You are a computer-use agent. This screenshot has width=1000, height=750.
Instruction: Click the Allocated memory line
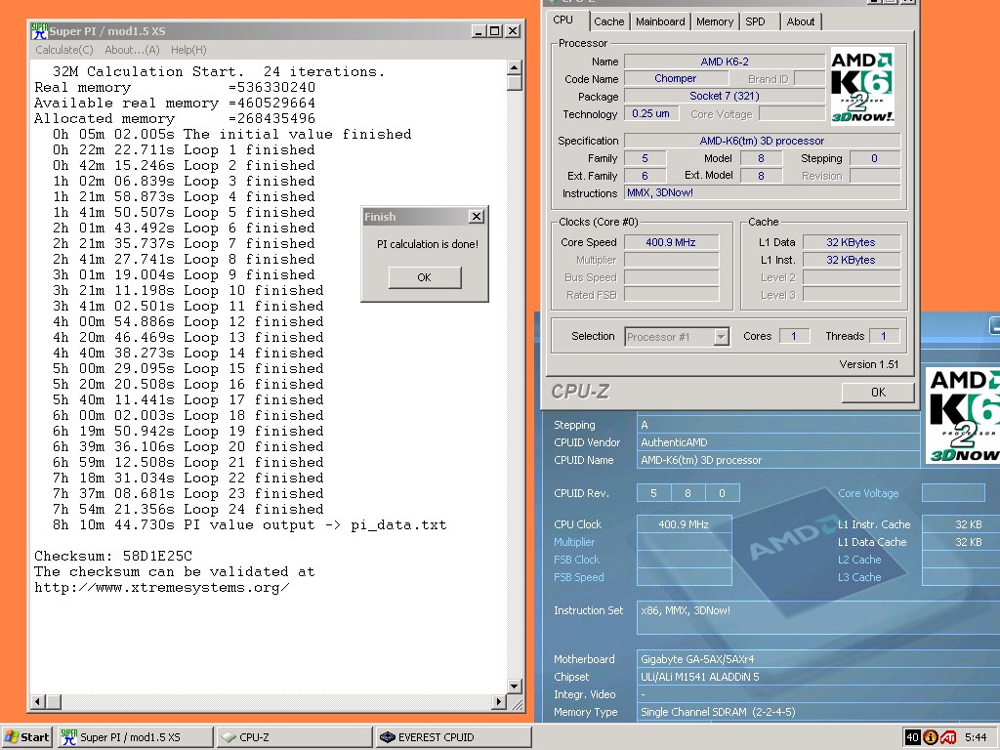(x=175, y=118)
